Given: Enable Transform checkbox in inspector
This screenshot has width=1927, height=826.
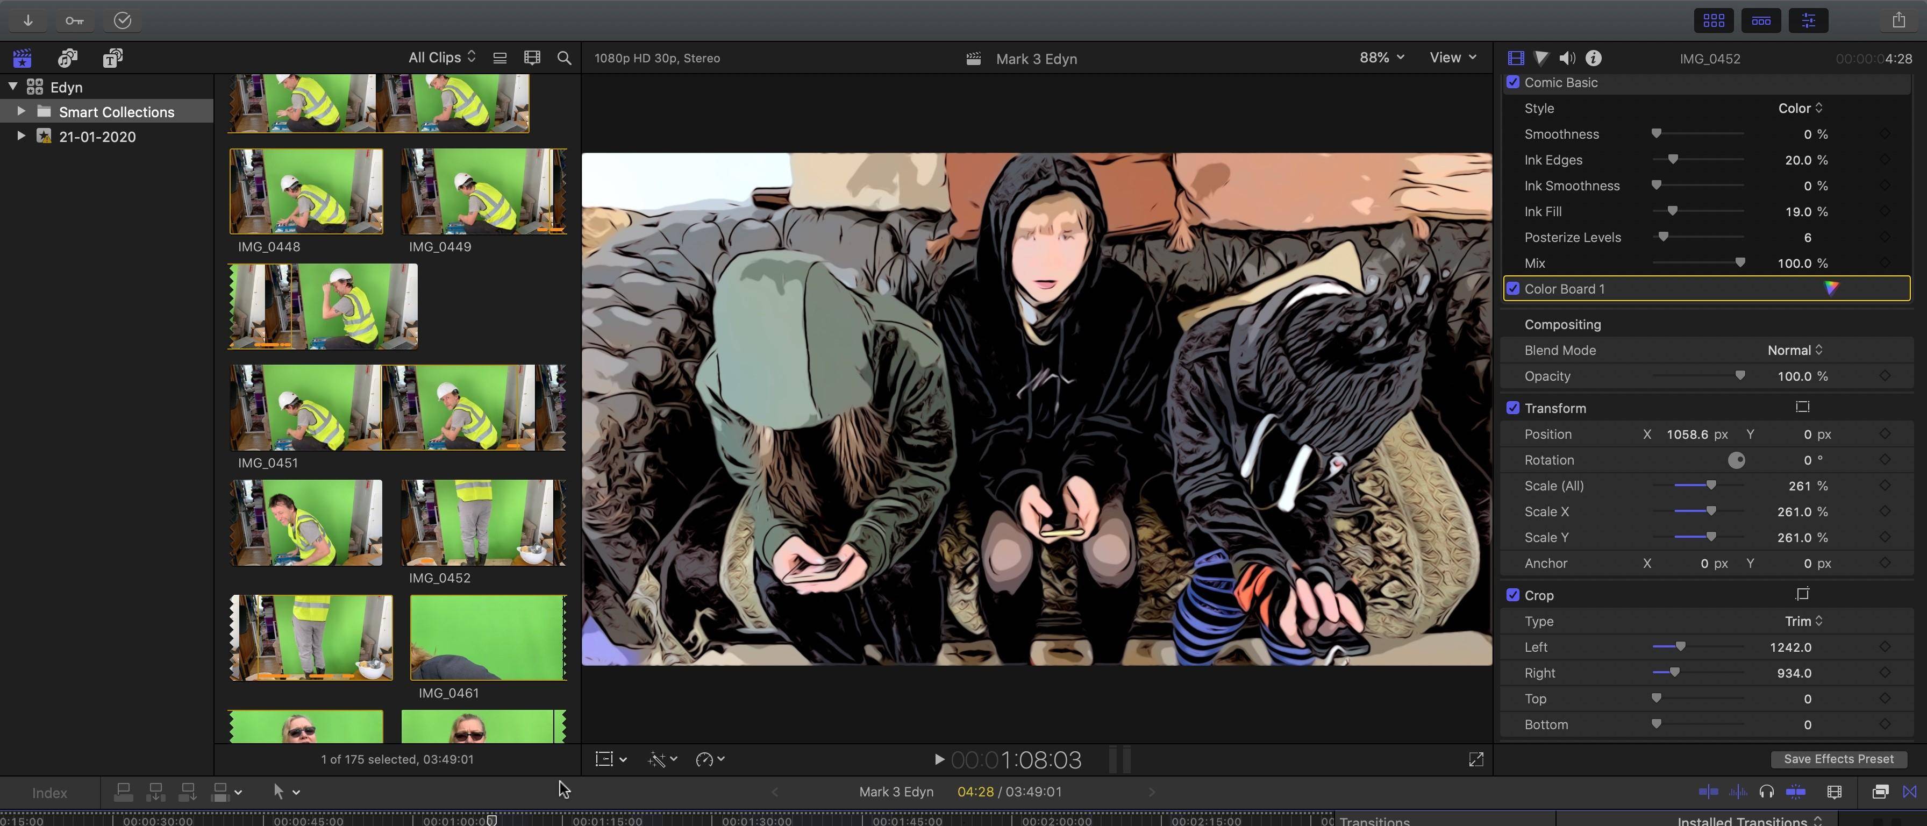Looking at the screenshot, I should point(1513,407).
